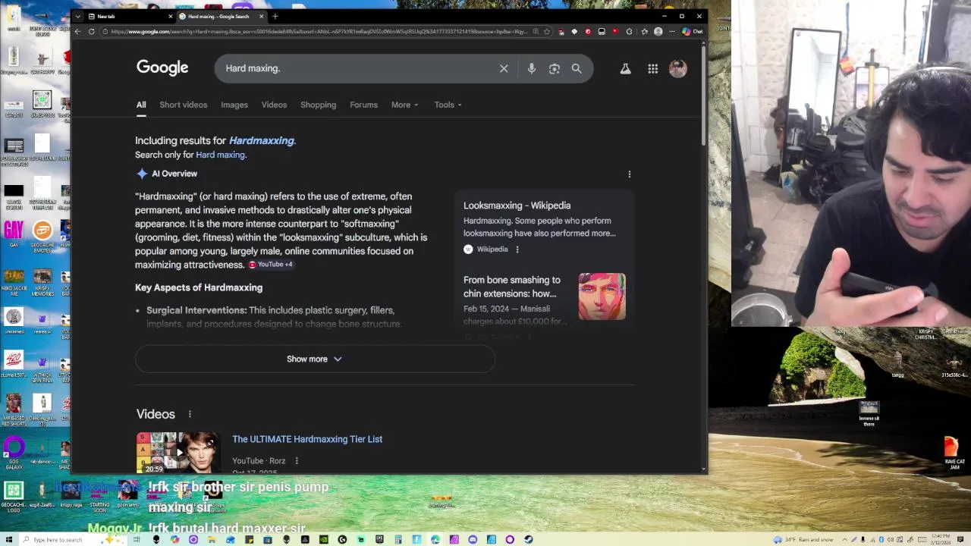Open the Tools dropdown
This screenshot has width=971, height=546.
[x=448, y=105]
